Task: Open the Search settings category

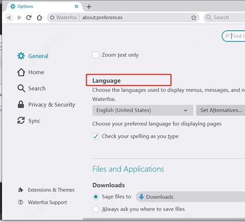Action: [32, 88]
